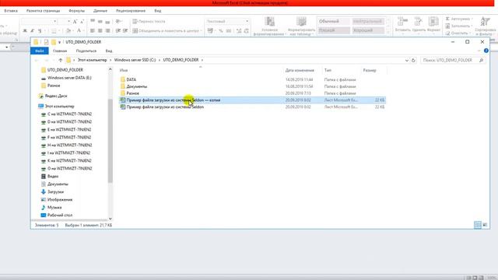Click the Decrease Decimal icon in Excel

246,31
